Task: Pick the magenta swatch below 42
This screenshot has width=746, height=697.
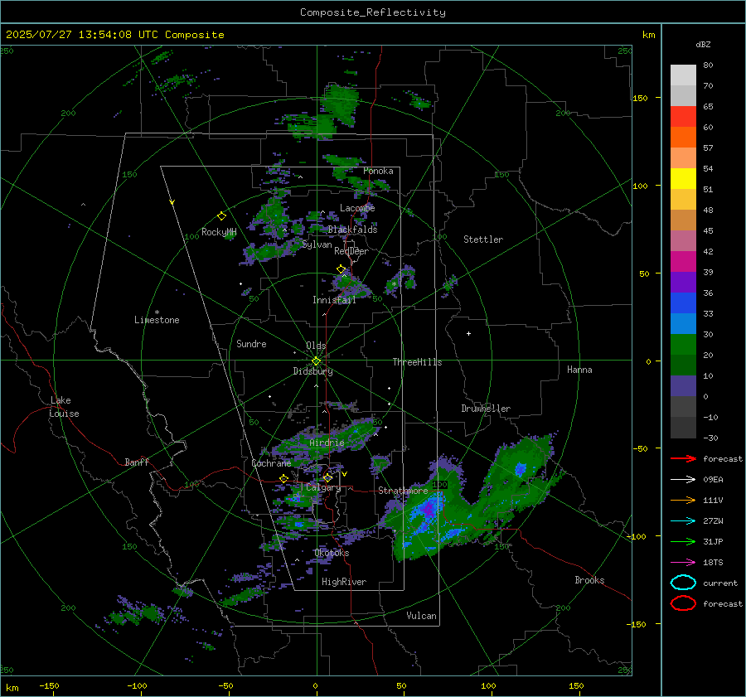Action: tap(683, 262)
